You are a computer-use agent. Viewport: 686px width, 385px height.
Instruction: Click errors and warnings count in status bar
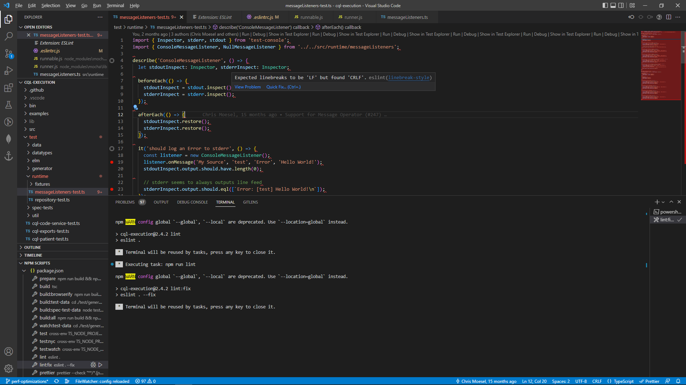pos(145,381)
